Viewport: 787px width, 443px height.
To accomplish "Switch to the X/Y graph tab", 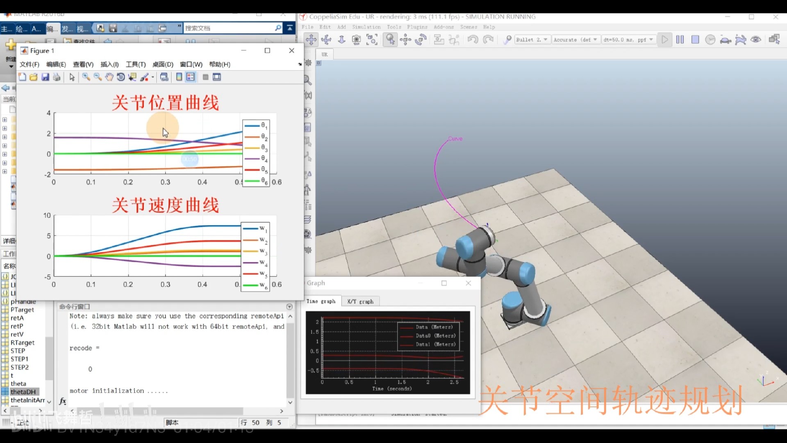I will tap(360, 301).
